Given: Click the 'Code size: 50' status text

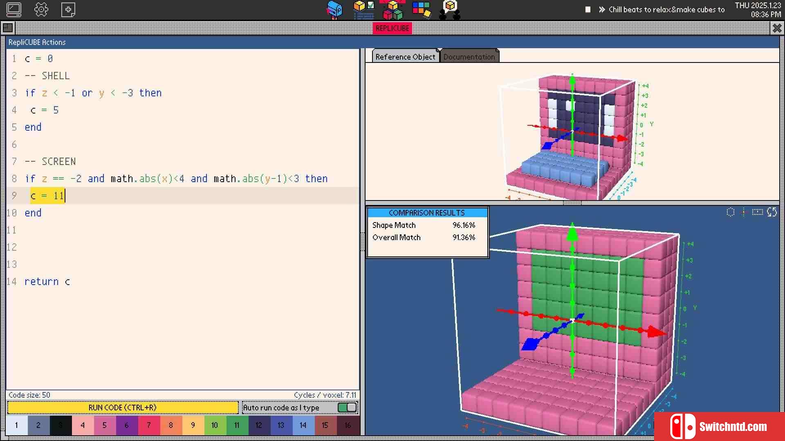Looking at the screenshot, I should coord(29,395).
